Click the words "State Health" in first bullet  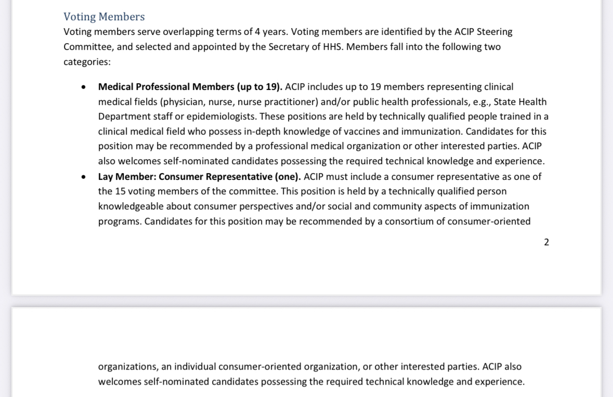pos(520,102)
